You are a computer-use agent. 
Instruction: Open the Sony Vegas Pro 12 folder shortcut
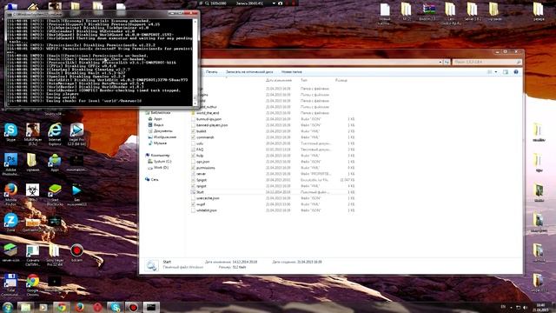(x=55, y=254)
